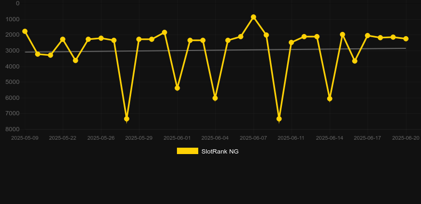This screenshot has height=204, width=421.
Task: Click the lowest dip point before 2025-06-11
Action: (x=279, y=118)
